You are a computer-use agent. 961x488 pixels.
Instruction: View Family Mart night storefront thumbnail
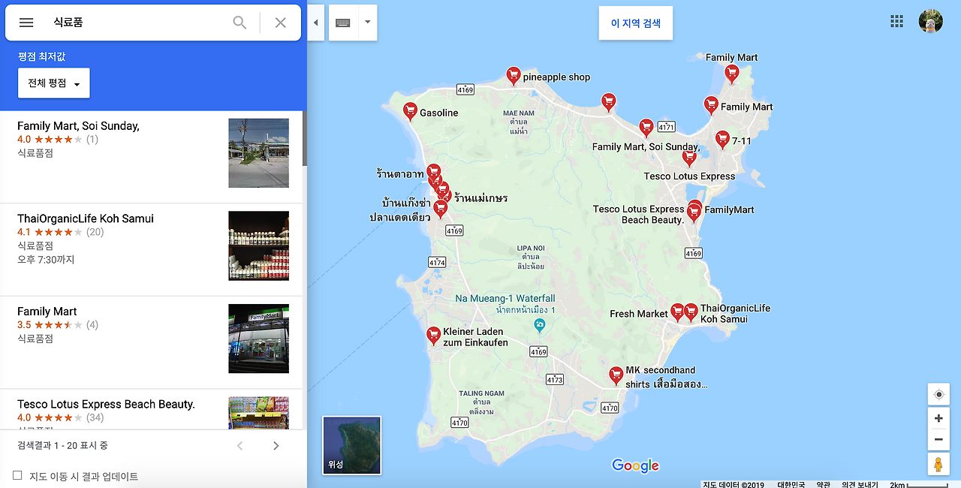click(x=258, y=339)
